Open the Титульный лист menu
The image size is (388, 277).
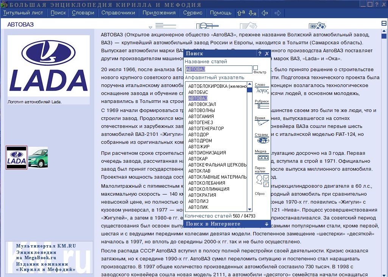[x=23, y=13]
